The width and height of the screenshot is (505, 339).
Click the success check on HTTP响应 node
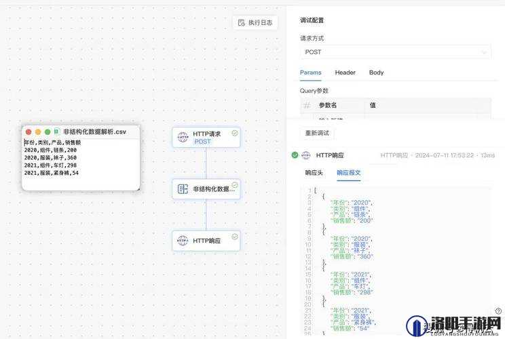click(x=235, y=237)
